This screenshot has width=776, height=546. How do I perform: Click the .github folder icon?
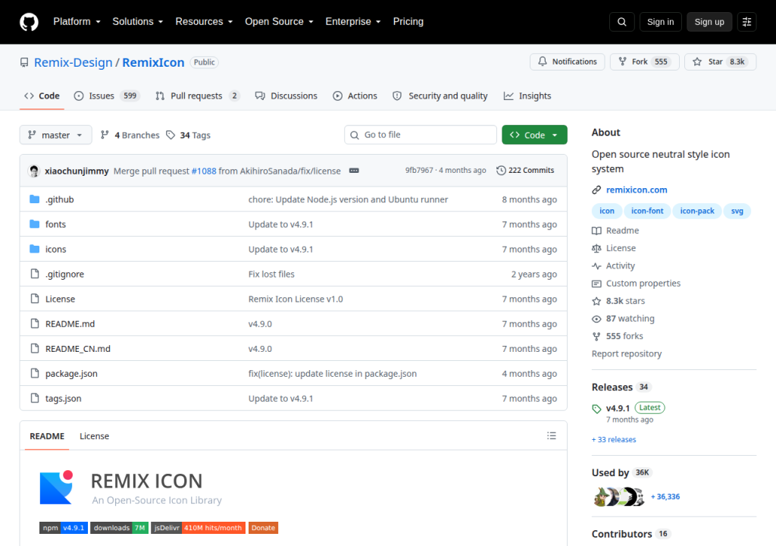[x=34, y=199]
